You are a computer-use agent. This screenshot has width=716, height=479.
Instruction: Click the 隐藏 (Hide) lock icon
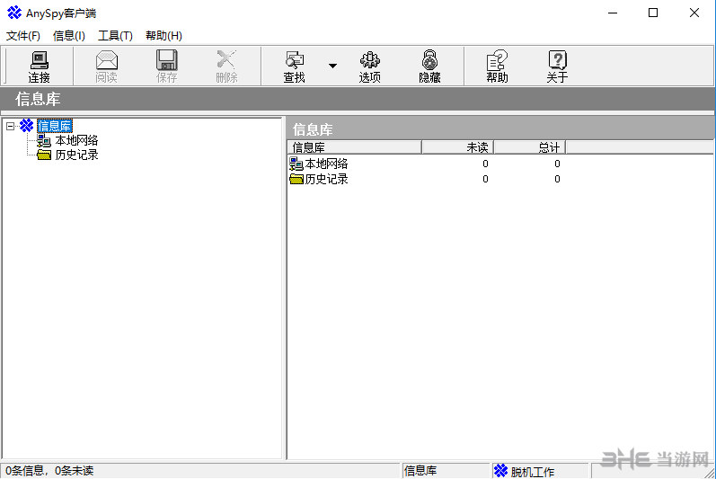[x=429, y=66]
